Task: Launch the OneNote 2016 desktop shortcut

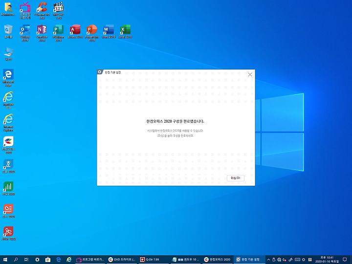Action: [42, 33]
